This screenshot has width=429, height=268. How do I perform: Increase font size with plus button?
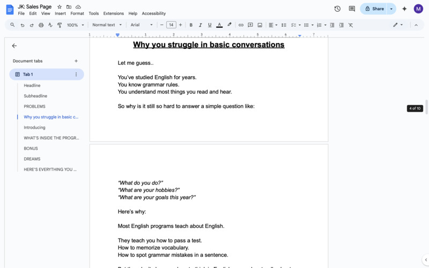(x=181, y=25)
